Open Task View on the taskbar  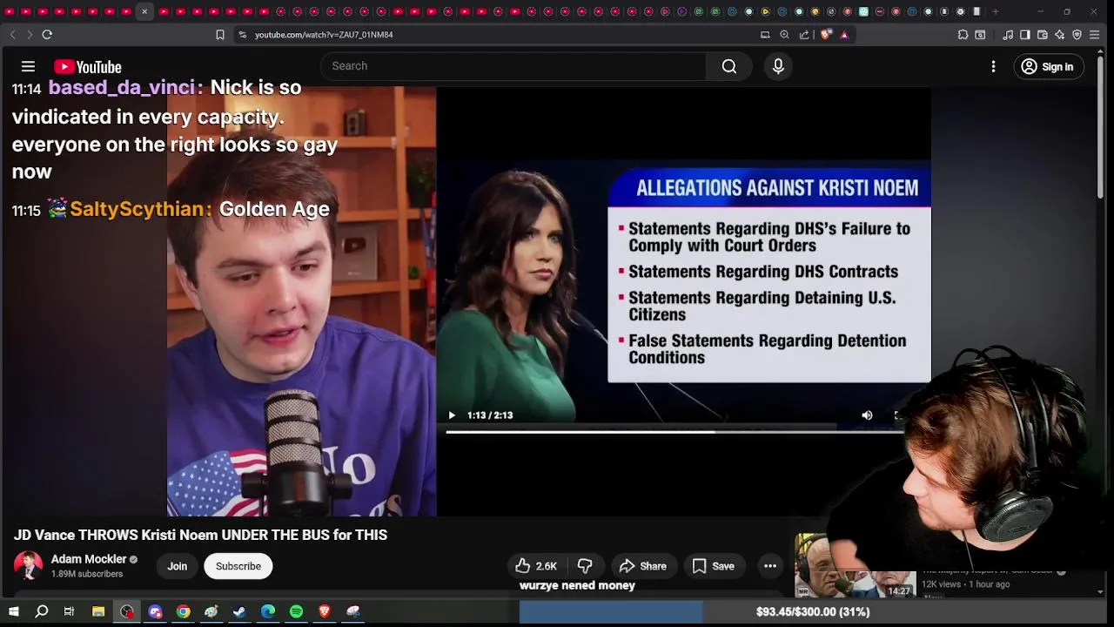(69, 612)
